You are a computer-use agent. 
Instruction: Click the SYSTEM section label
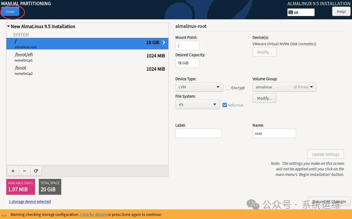coord(21,35)
